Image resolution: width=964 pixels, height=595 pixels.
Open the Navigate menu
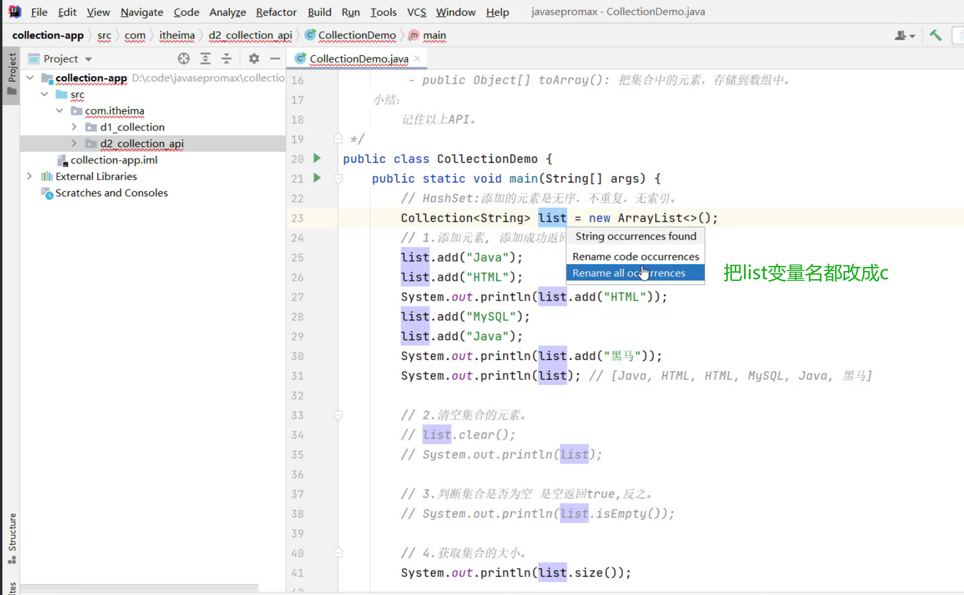[142, 12]
